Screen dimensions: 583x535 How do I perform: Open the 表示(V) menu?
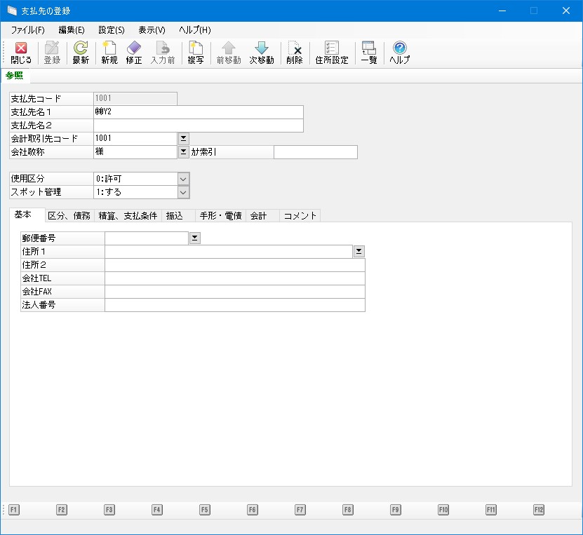coord(152,30)
